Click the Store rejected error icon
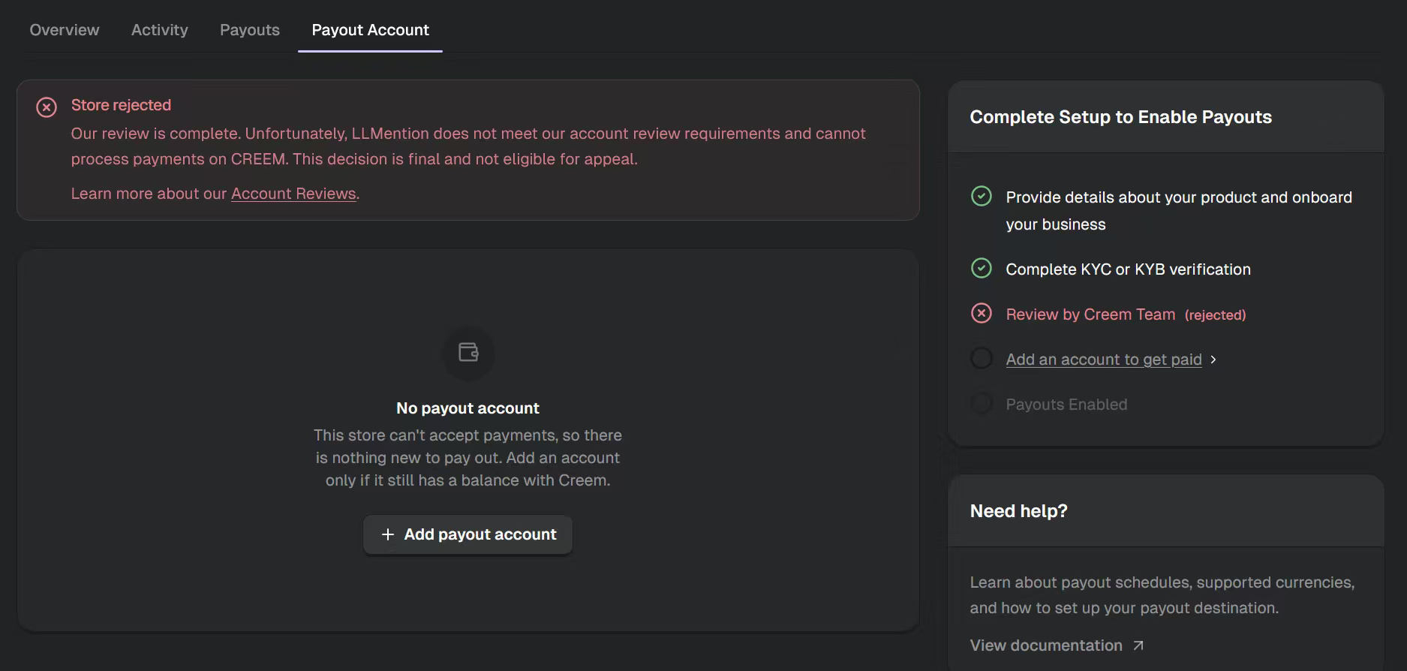Screen dimensions: 1407x671 click(47, 107)
